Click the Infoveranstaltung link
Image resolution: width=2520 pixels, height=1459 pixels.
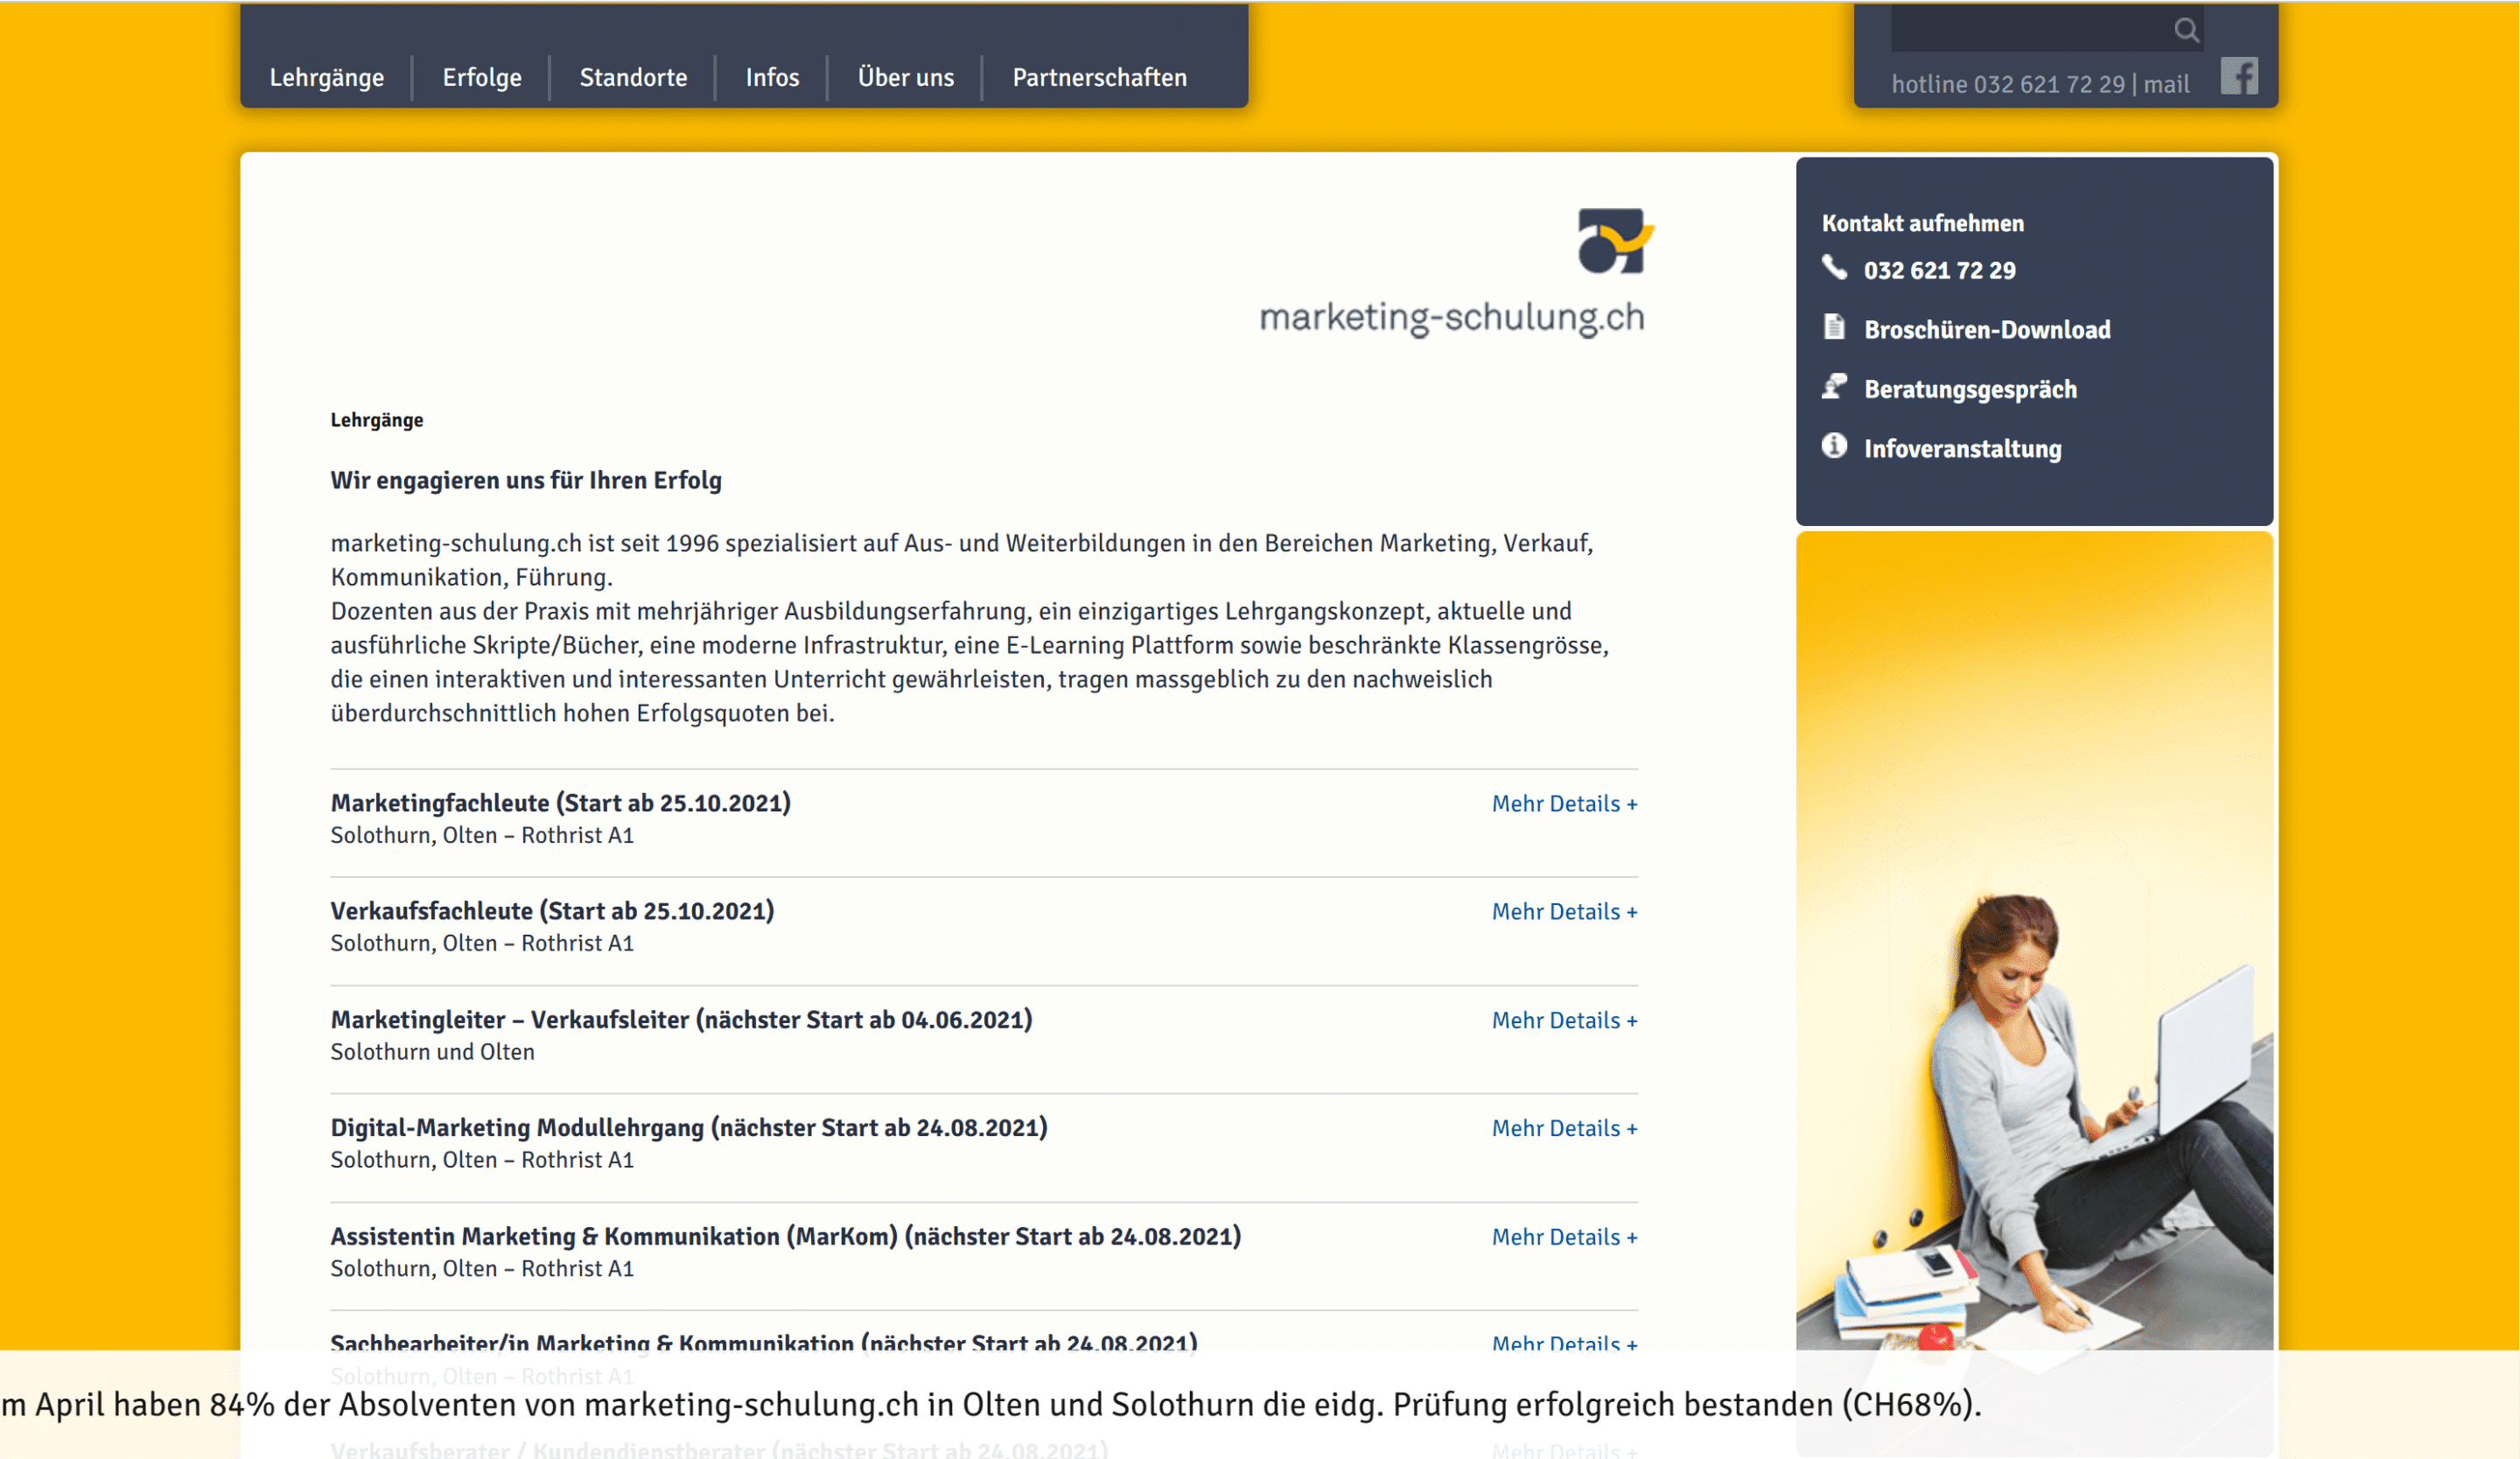1962,448
